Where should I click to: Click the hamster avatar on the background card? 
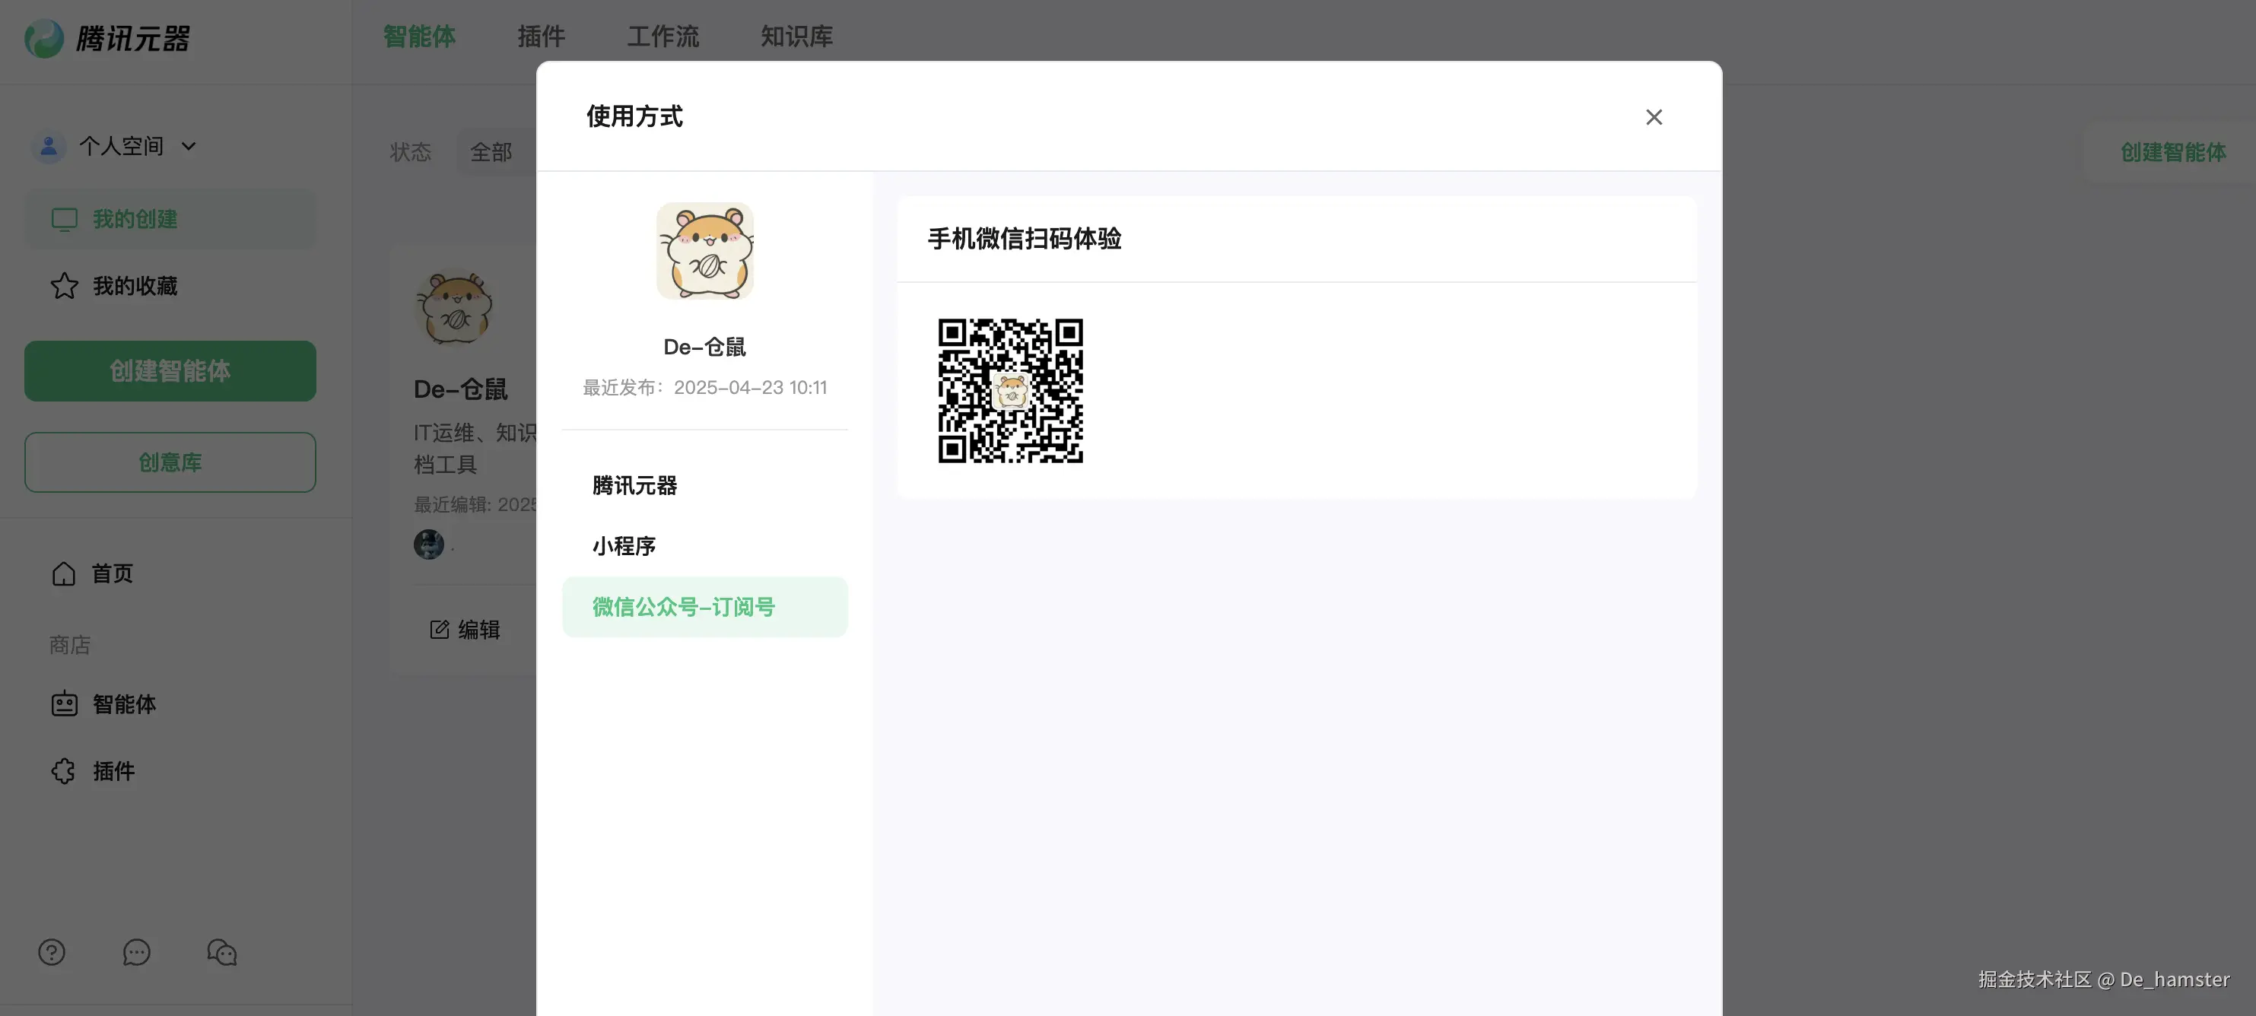point(455,308)
